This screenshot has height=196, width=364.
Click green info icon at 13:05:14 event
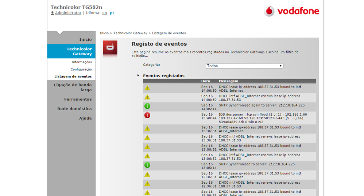[147, 165]
